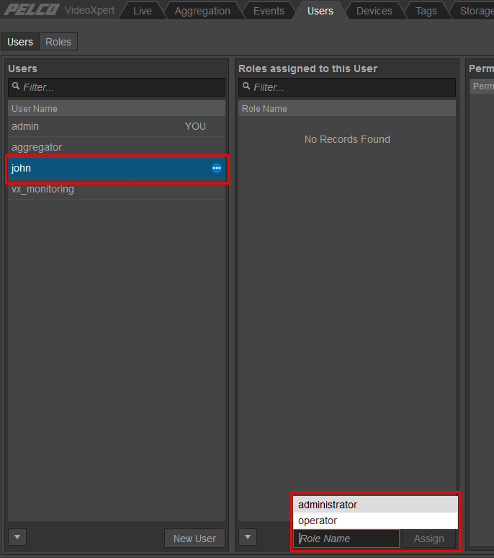The width and height of the screenshot is (494, 558).
Task: Open the Devices tab
Action: 374,11
